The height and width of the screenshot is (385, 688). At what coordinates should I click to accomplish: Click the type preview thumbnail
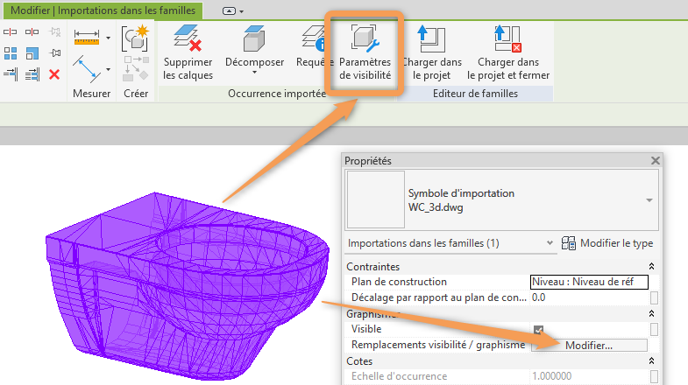(x=376, y=199)
